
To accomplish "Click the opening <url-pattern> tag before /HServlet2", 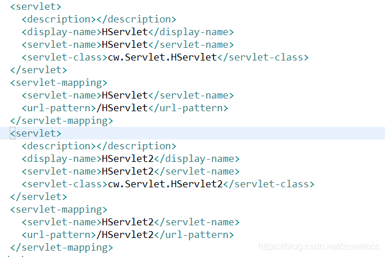I will (x=59, y=235).
